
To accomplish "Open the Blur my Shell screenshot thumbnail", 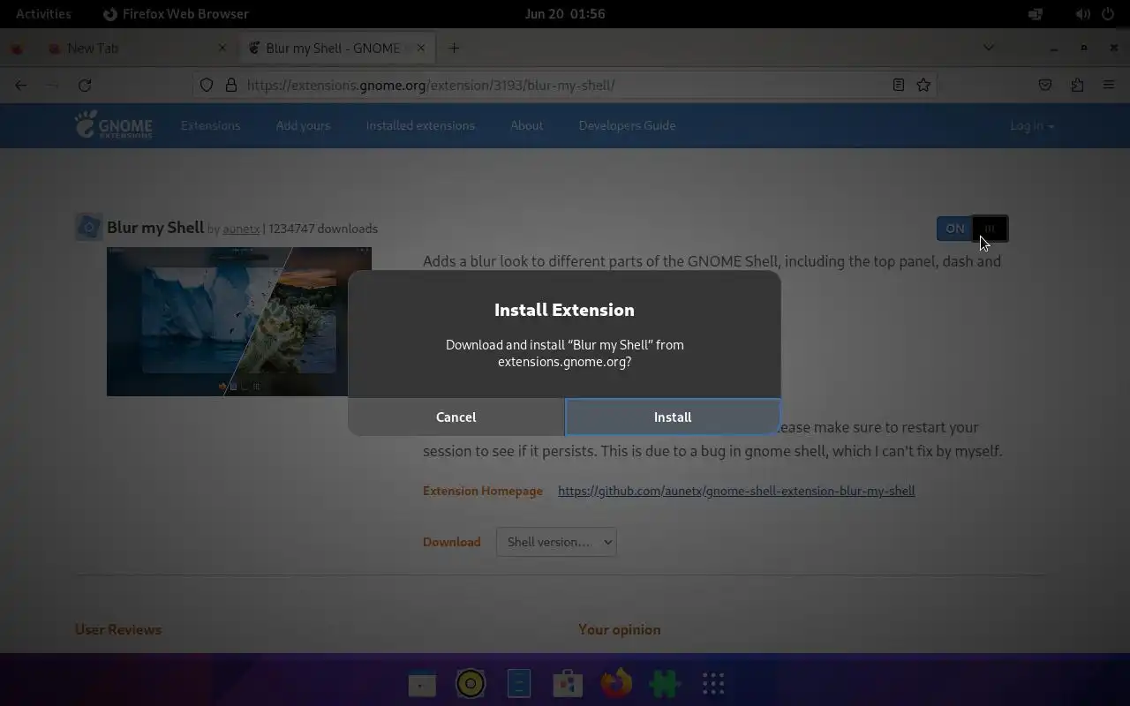I will coord(238,321).
